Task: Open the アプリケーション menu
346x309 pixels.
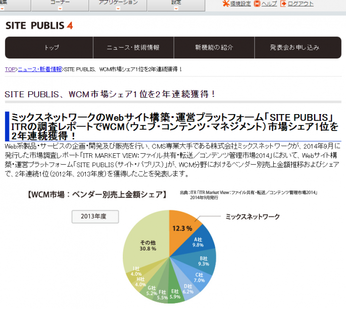Action: (118, 5)
